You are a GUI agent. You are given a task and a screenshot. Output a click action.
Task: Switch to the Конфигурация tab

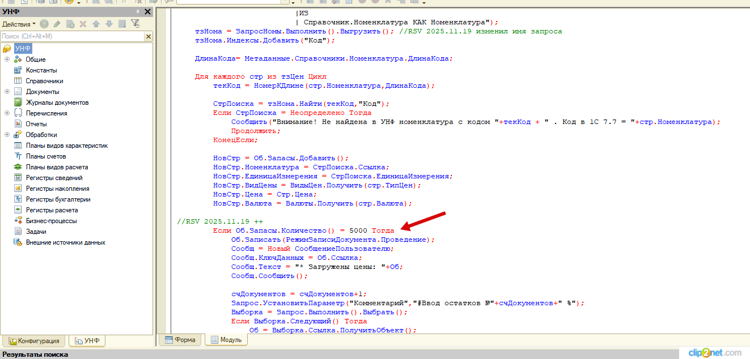click(x=34, y=341)
